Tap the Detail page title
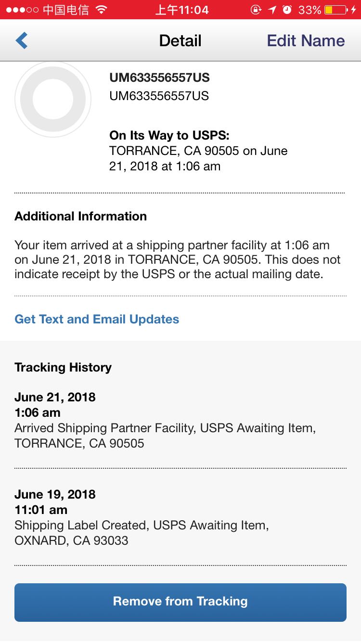This screenshot has width=361, height=642. pyautogui.click(x=180, y=41)
